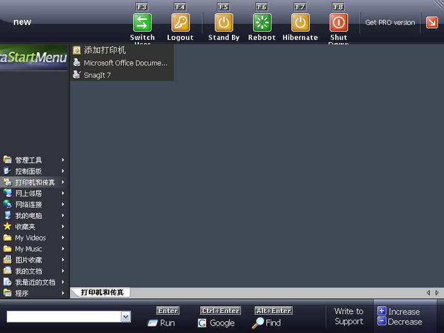Viewport: 444px width, 333px height.
Task: Click the red Shut Down icon
Action: click(339, 22)
